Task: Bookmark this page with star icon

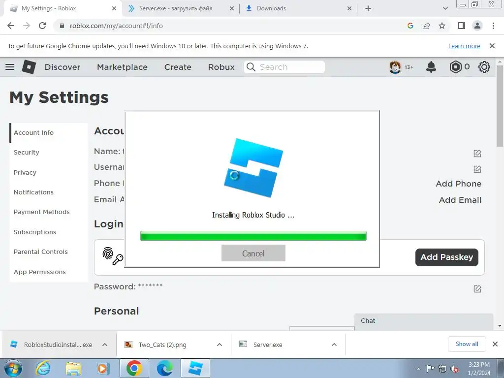Action: [442, 26]
